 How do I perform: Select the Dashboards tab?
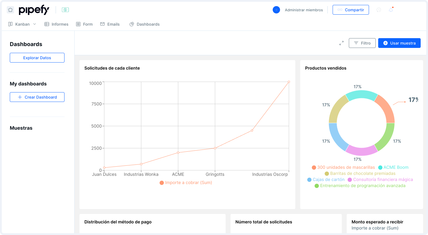tap(145, 24)
